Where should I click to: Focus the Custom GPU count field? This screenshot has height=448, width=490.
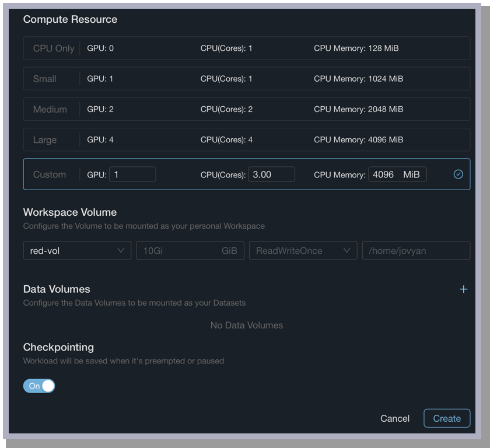tap(132, 174)
